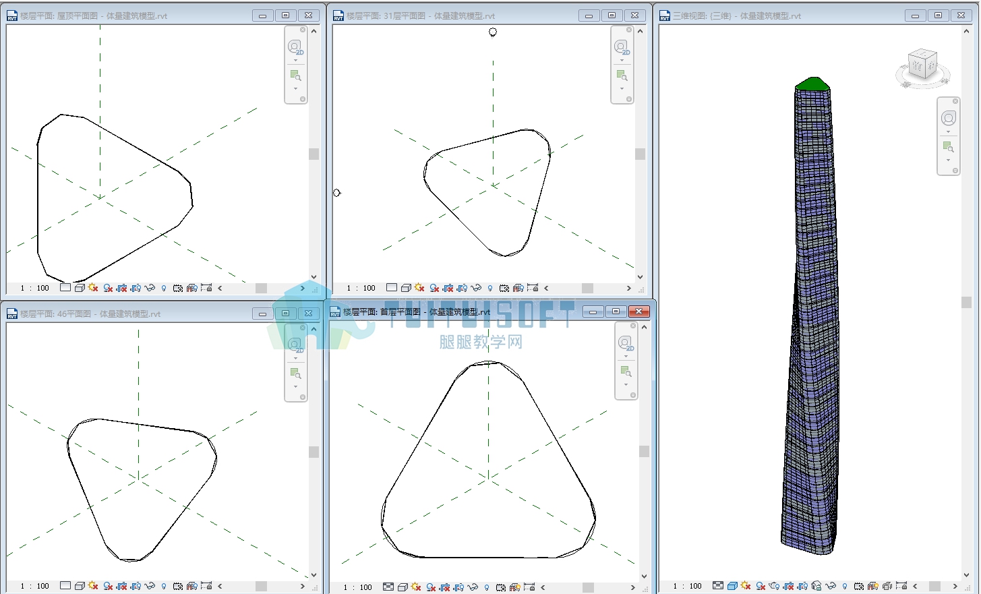Toggle sun path in 3D view
This screenshot has width=981, height=594.
pyautogui.click(x=746, y=586)
